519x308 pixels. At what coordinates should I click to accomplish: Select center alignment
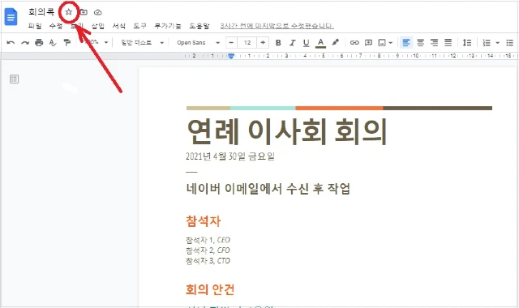tap(420, 43)
